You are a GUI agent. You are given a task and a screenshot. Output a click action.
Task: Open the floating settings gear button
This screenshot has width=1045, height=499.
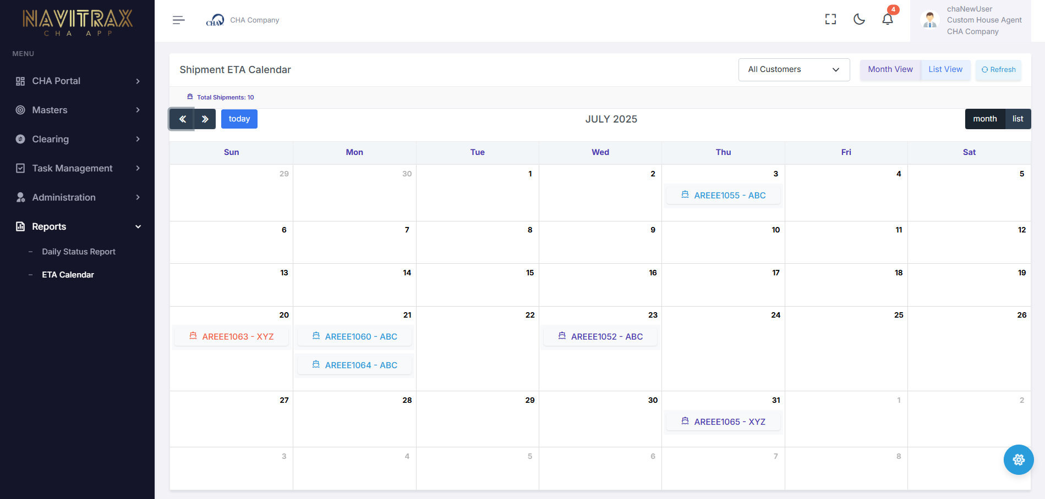(1019, 459)
